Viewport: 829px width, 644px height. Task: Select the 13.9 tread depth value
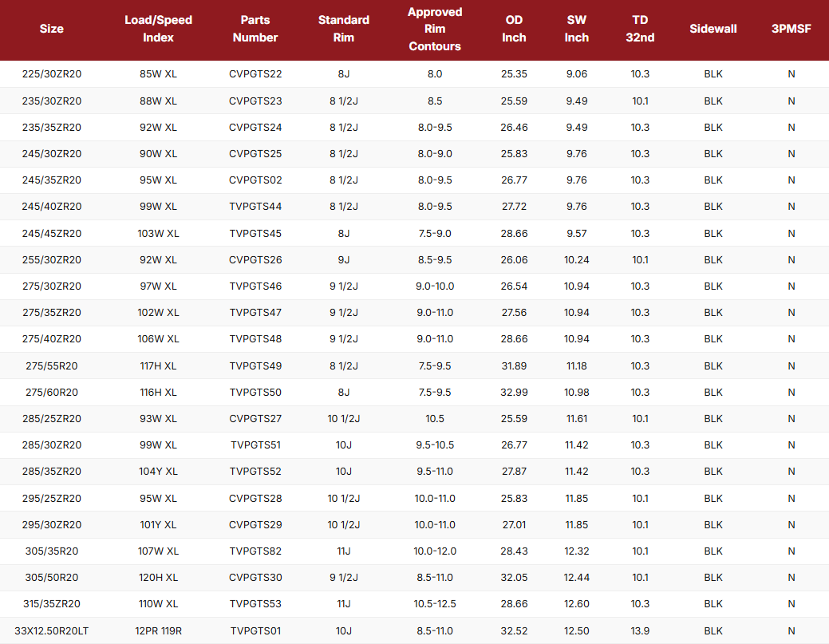(640, 630)
